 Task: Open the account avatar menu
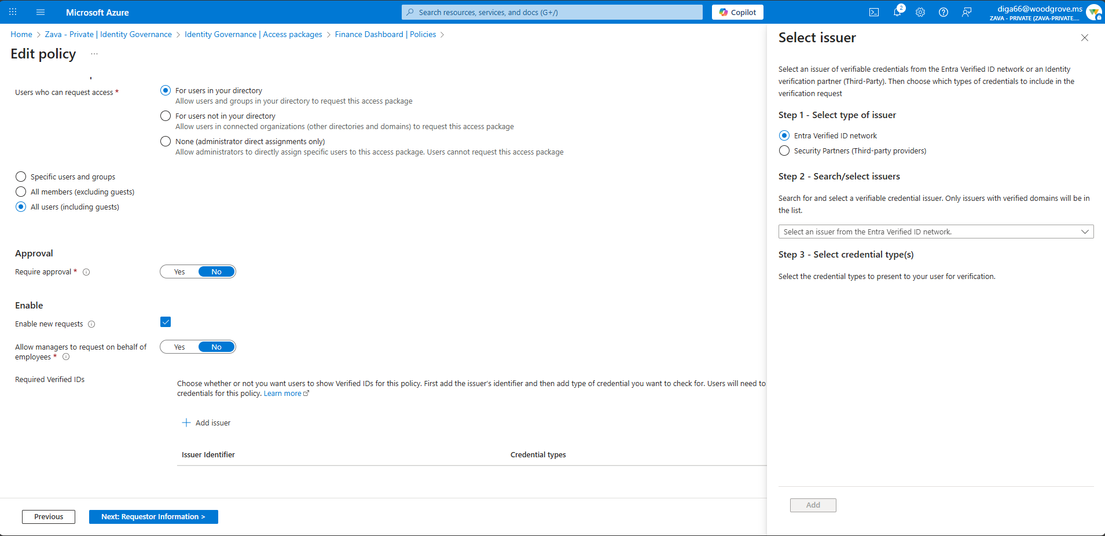1093,12
